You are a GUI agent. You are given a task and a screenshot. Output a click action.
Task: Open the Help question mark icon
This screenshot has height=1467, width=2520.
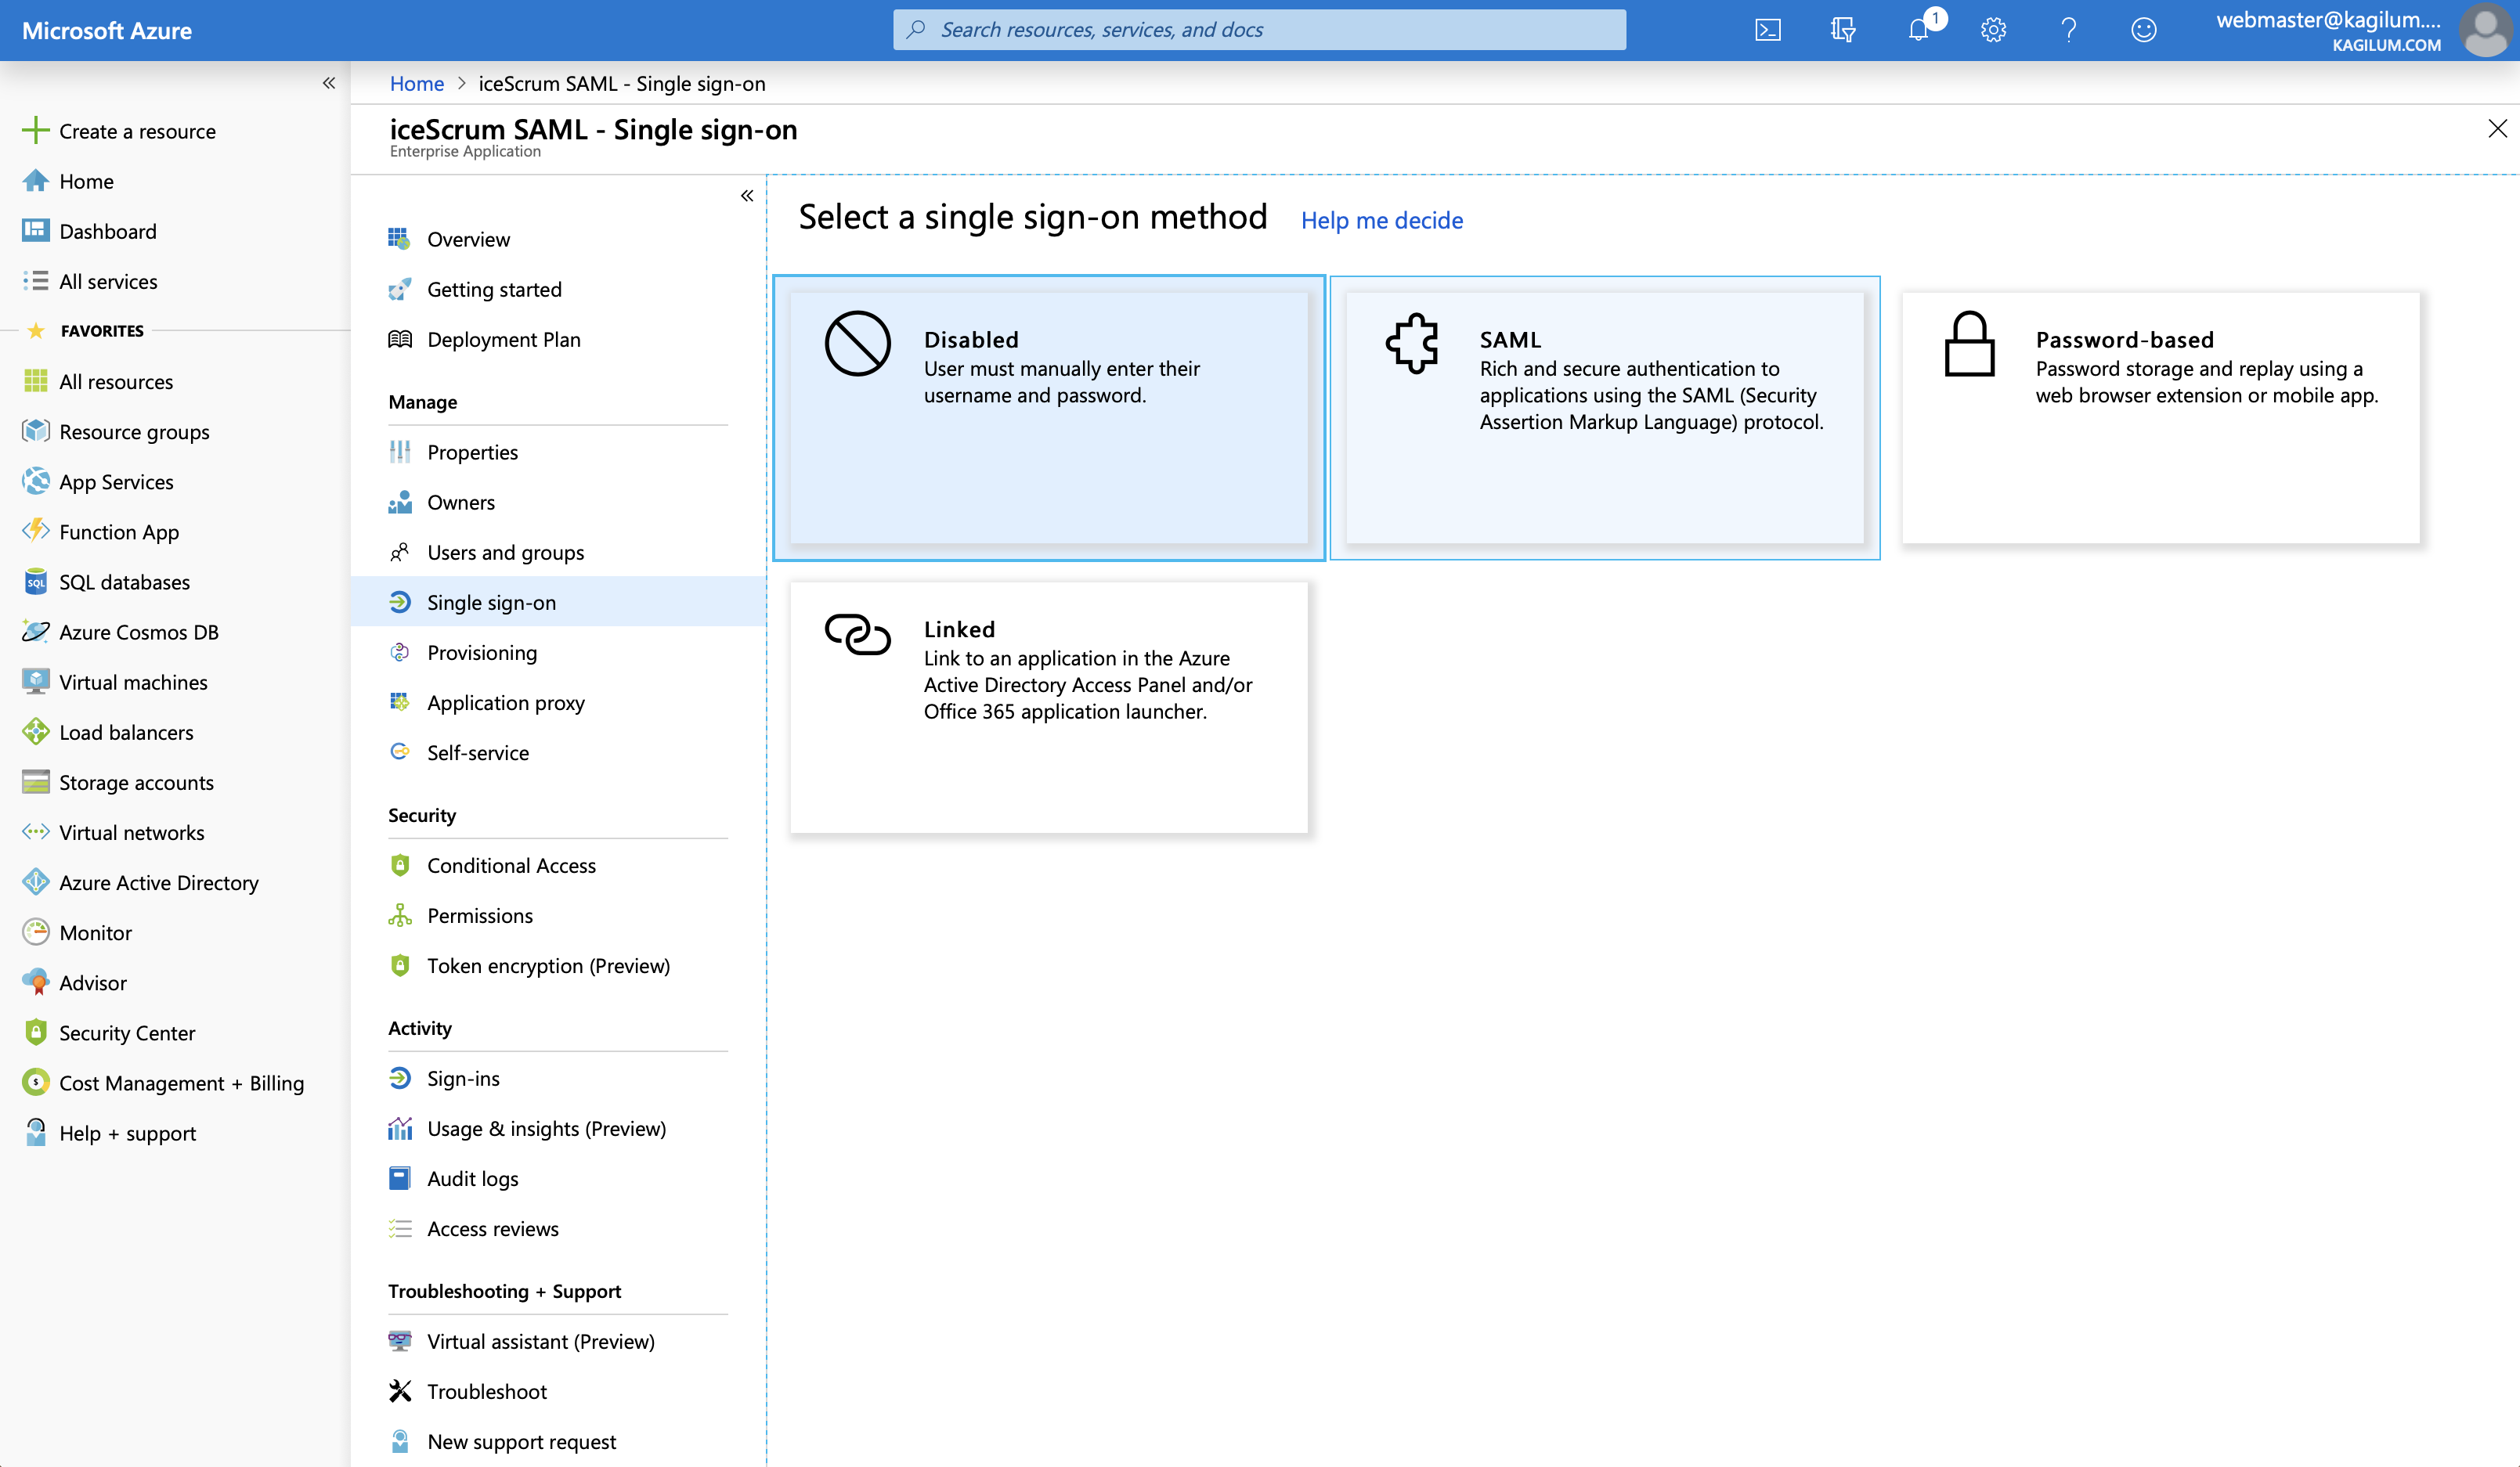point(2068,30)
